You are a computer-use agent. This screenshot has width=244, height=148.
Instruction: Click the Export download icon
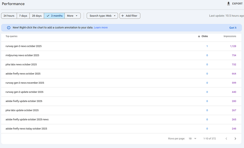pyautogui.click(x=228, y=4)
